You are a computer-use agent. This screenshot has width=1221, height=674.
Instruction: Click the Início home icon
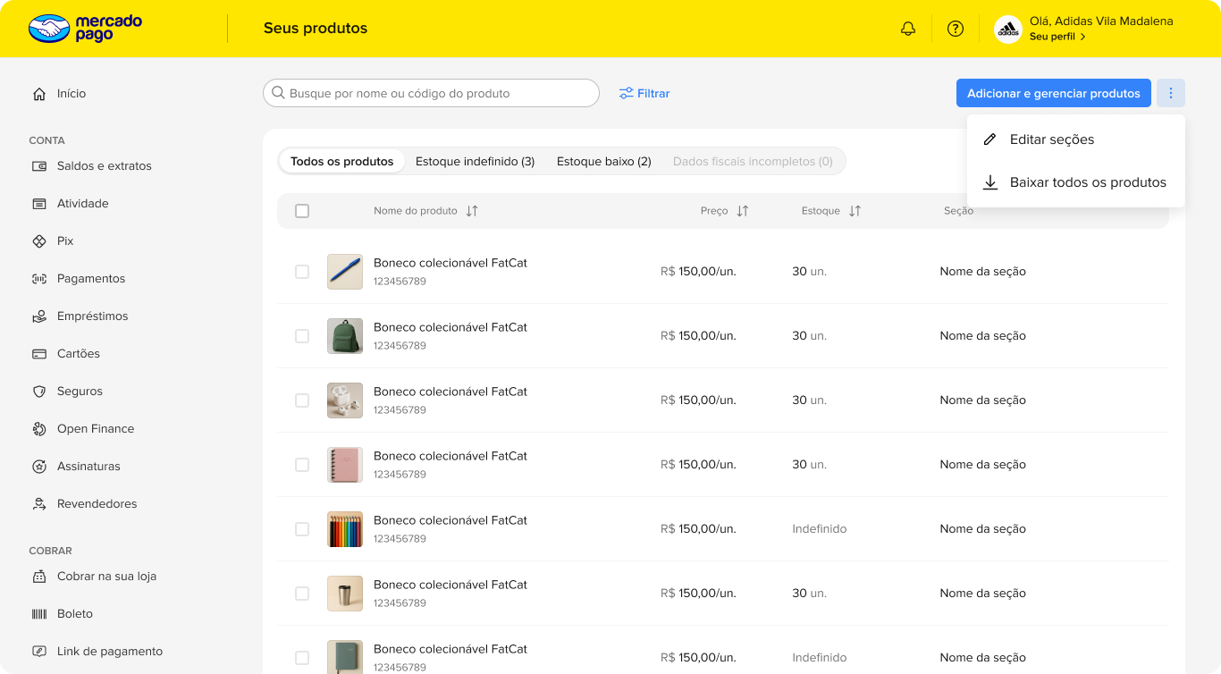[x=39, y=94]
